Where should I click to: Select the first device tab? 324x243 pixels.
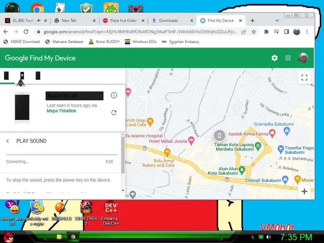coord(6,76)
